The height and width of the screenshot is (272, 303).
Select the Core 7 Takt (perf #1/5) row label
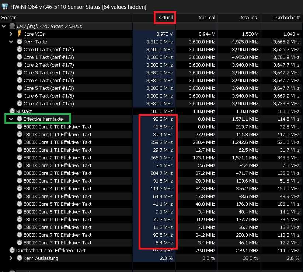(49, 103)
